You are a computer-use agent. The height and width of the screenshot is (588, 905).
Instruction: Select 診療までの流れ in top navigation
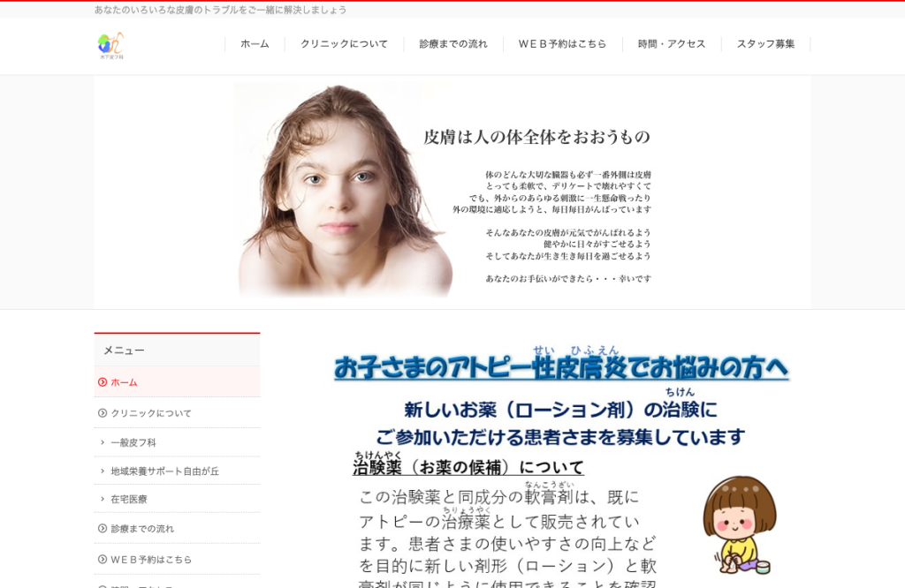click(x=453, y=44)
